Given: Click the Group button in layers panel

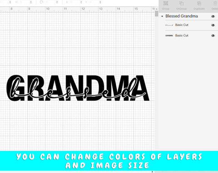Looking at the screenshot, I should coord(166,5).
